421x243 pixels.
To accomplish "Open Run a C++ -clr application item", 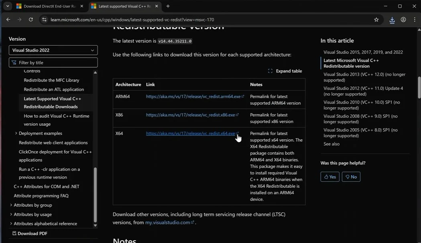I will coord(49,173).
